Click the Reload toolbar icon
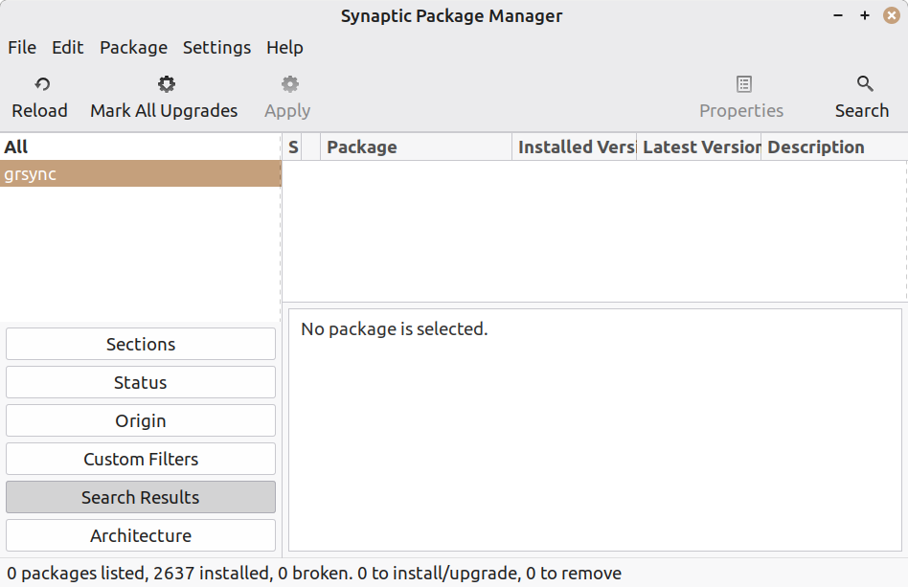908x587 pixels. tap(40, 85)
